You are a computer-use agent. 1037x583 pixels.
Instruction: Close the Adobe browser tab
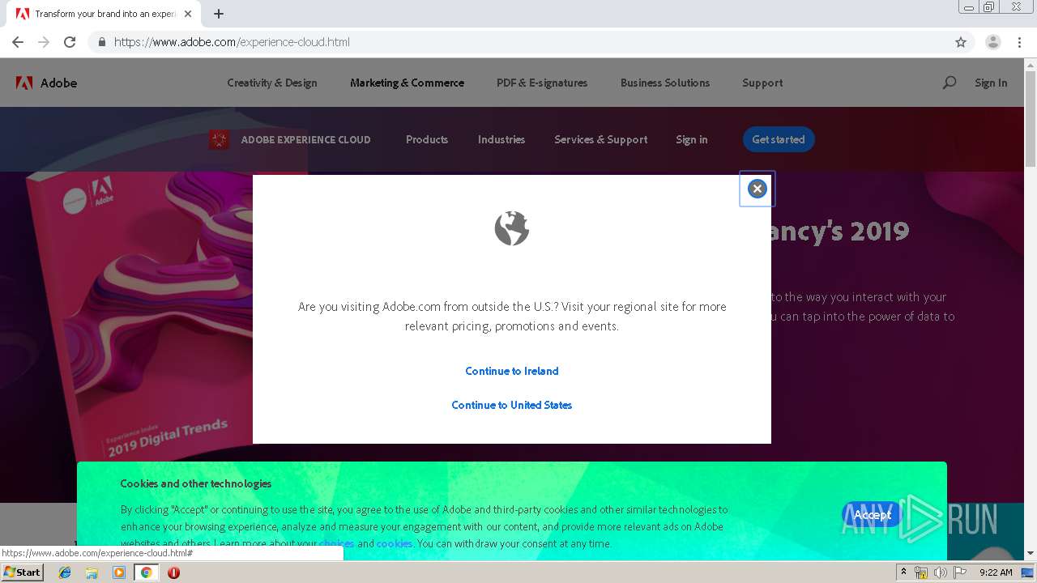point(188,14)
